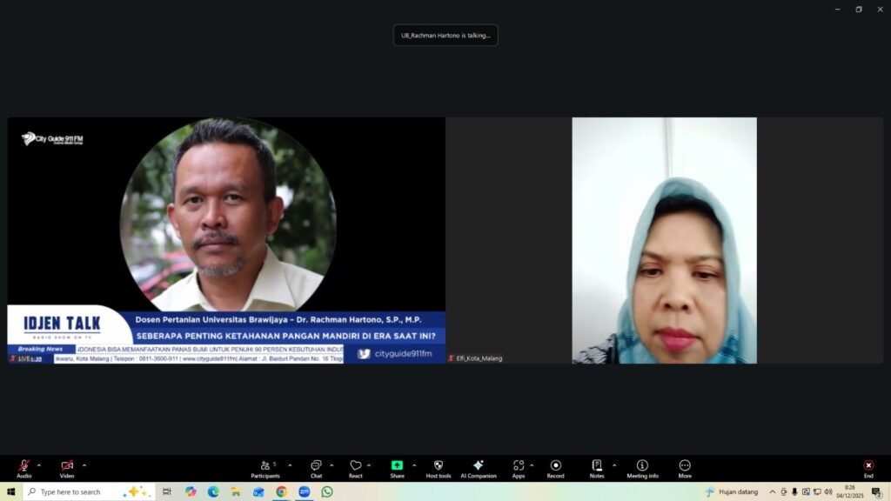Viewport: 891px width, 501px height.
Task: Turn on the camera with Video button
Action: (67, 467)
